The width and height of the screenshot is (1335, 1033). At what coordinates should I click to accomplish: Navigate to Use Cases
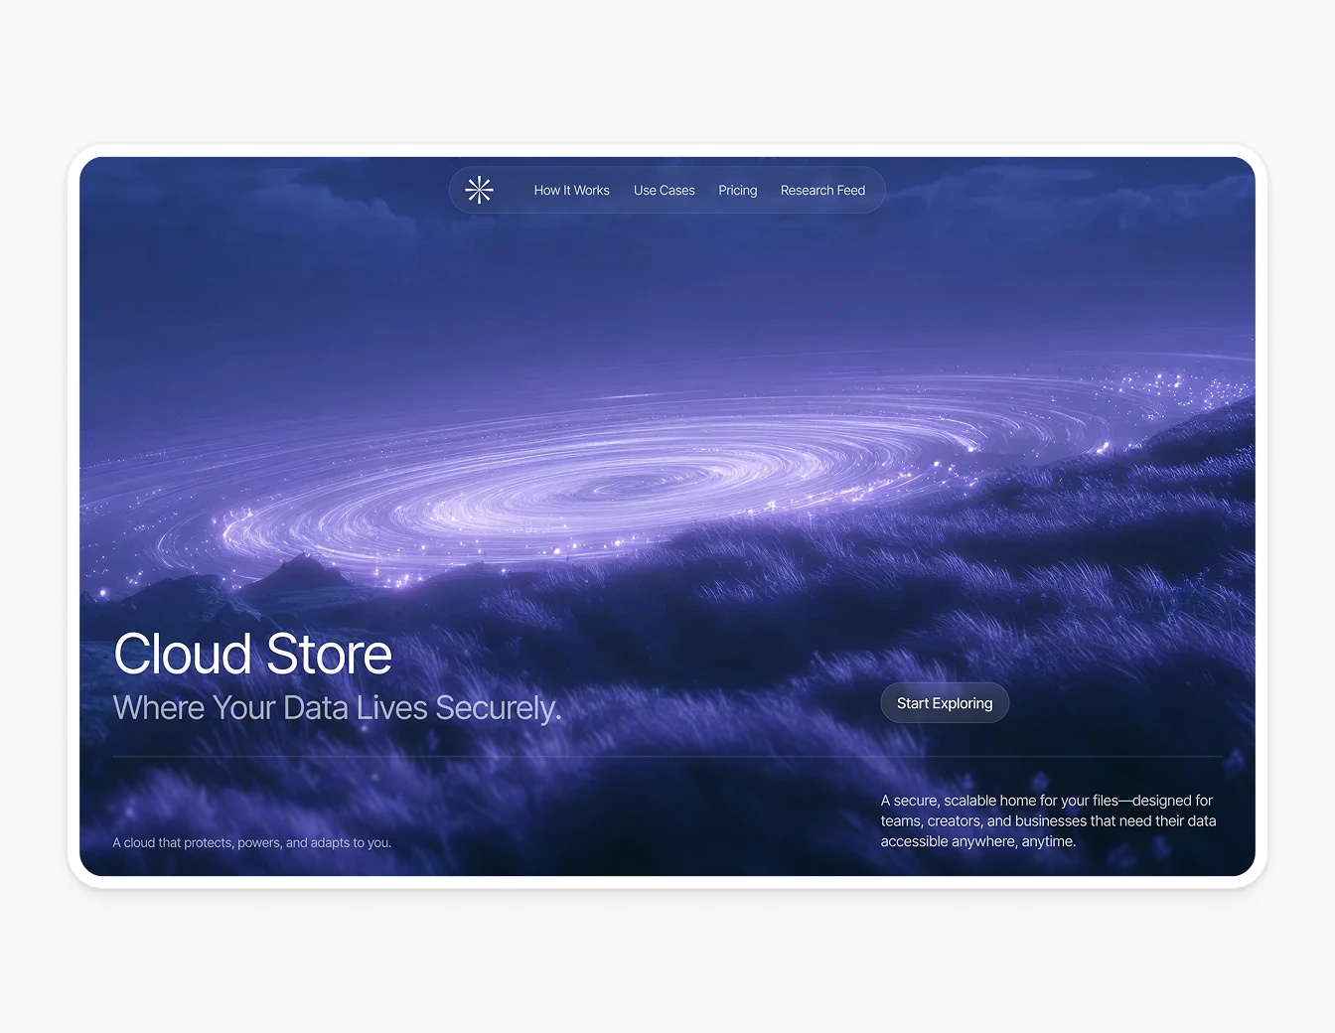coord(664,190)
